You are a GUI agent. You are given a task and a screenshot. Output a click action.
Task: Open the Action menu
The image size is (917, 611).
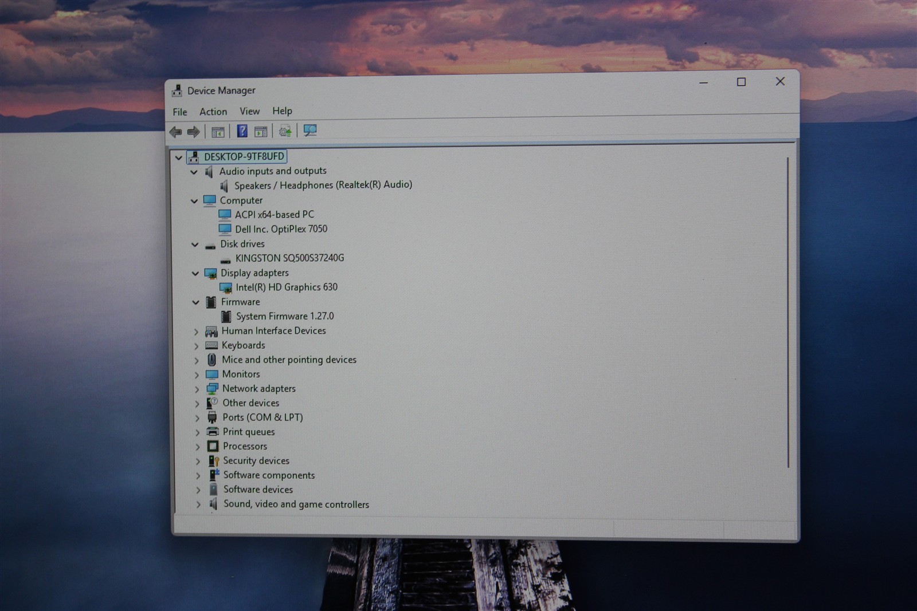point(213,112)
